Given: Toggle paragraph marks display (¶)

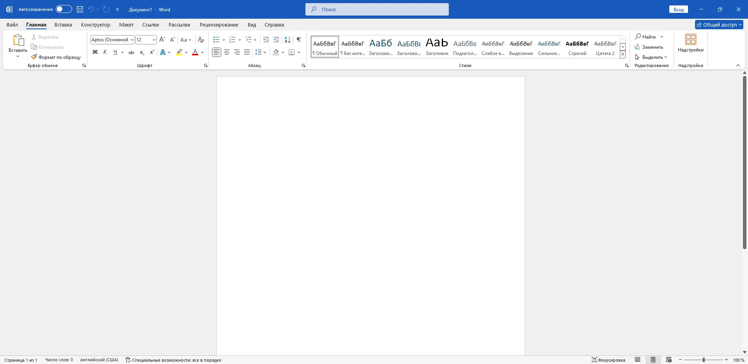Looking at the screenshot, I should [x=299, y=40].
